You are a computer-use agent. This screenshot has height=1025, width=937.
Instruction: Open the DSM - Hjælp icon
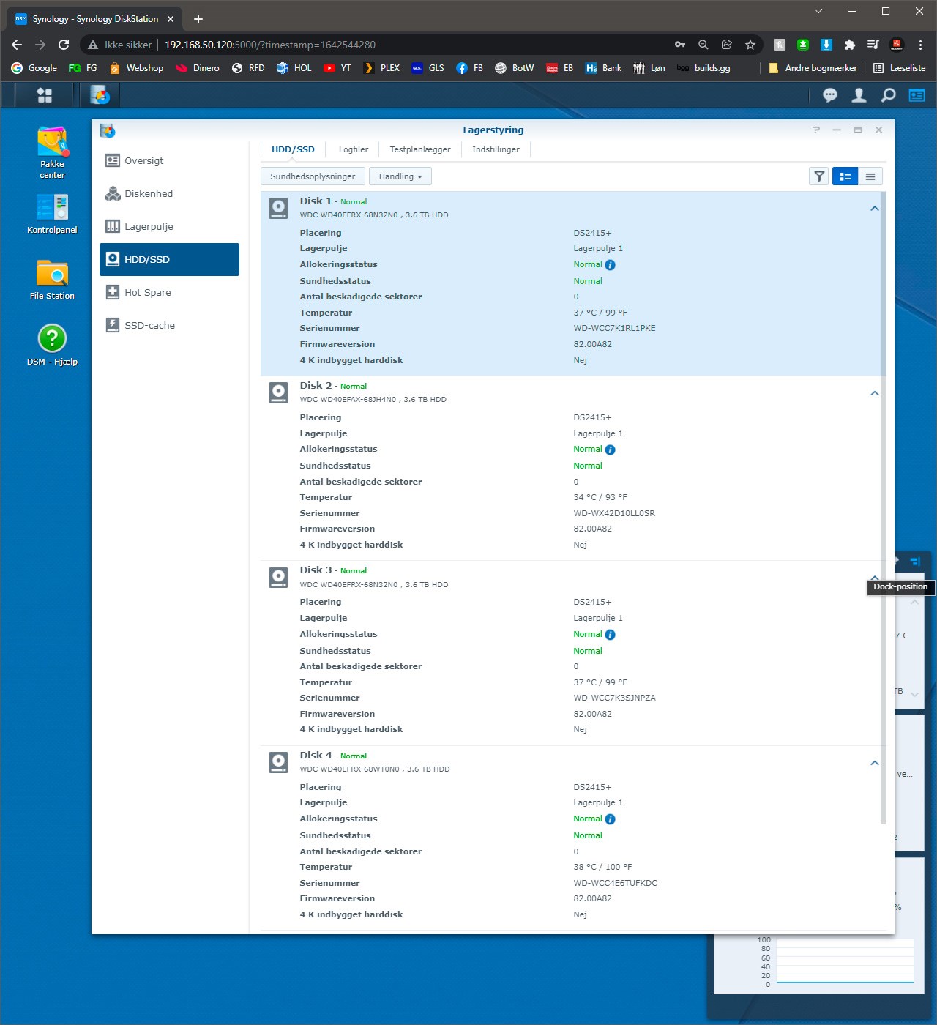click(x=52, y=345)
